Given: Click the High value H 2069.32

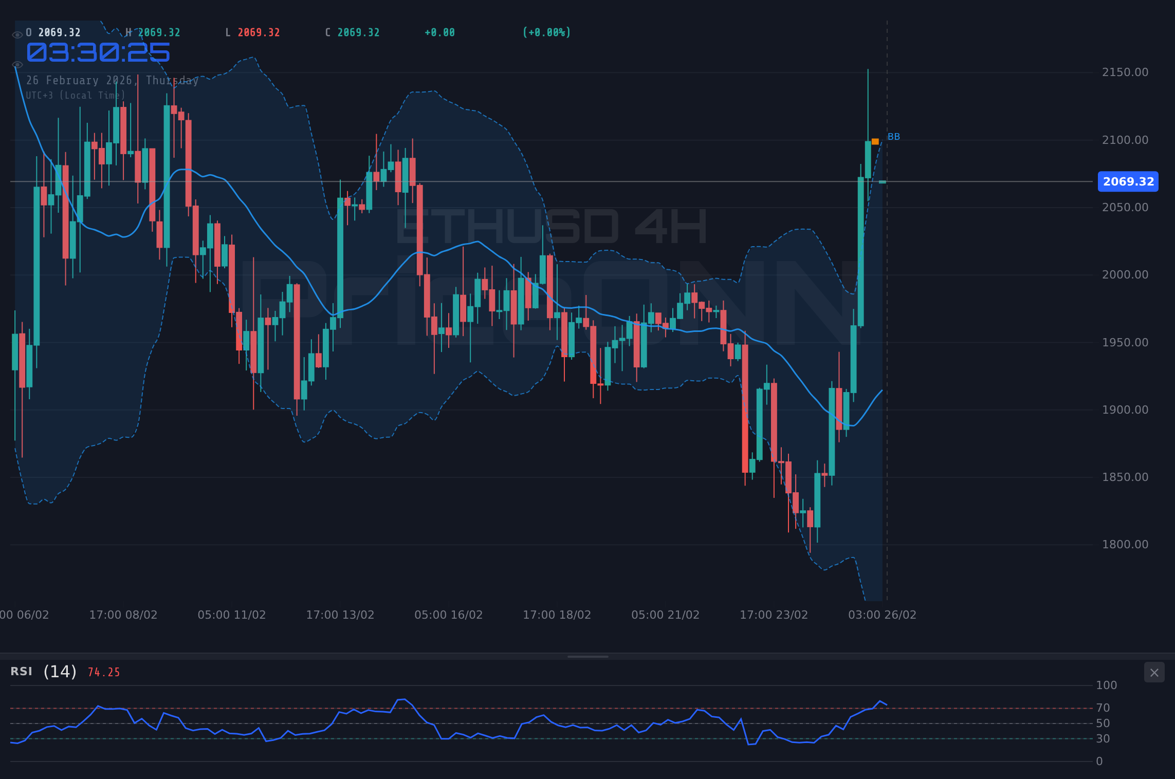Looking at the screenshot, I should pyautogui.click(x=153, y=32).
